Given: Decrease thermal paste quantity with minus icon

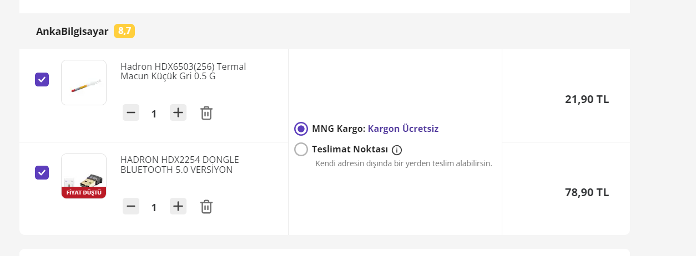Looking at the screenshot, I should click(131, 113).
